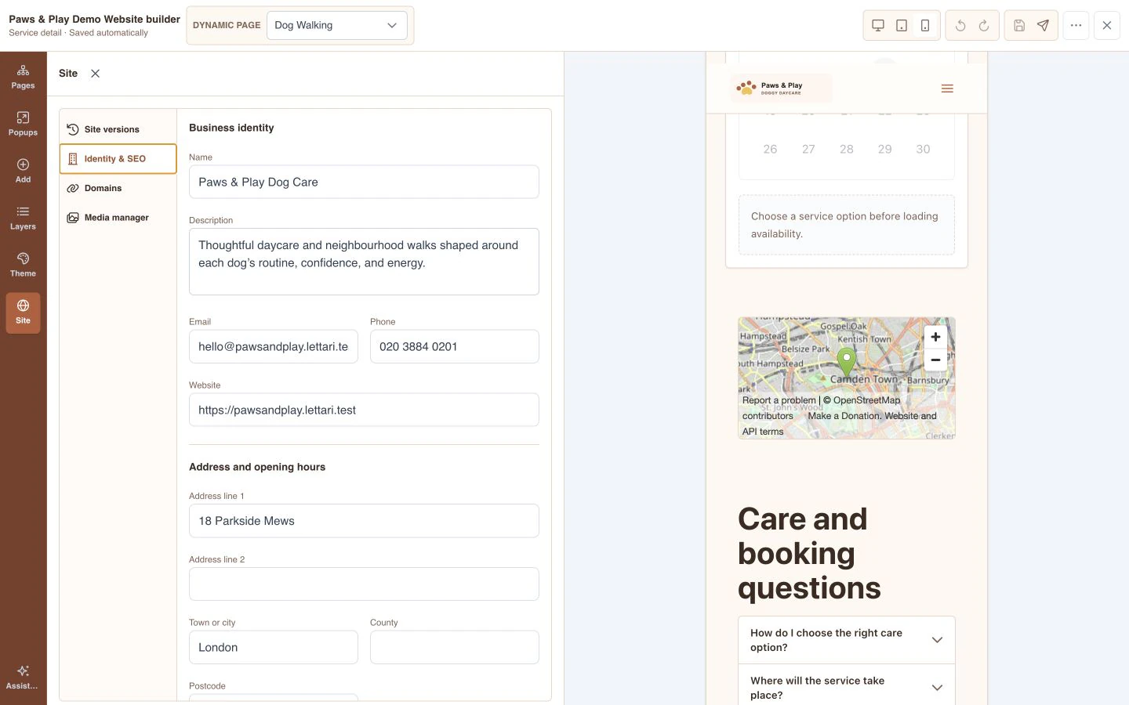Click 'Business identity' section heading

point(231,128)
